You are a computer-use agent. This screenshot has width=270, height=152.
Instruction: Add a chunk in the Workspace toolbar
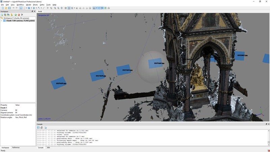point(2,15)
